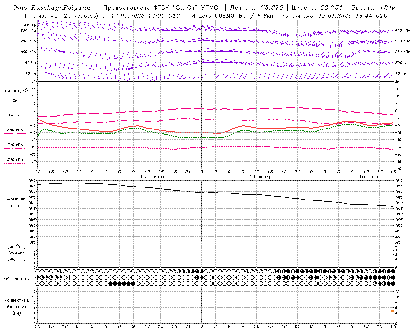Select the Высота: 124м header value
Image resolution: width=412 pixels, height=329 pixels.
(x=373, y=8)
